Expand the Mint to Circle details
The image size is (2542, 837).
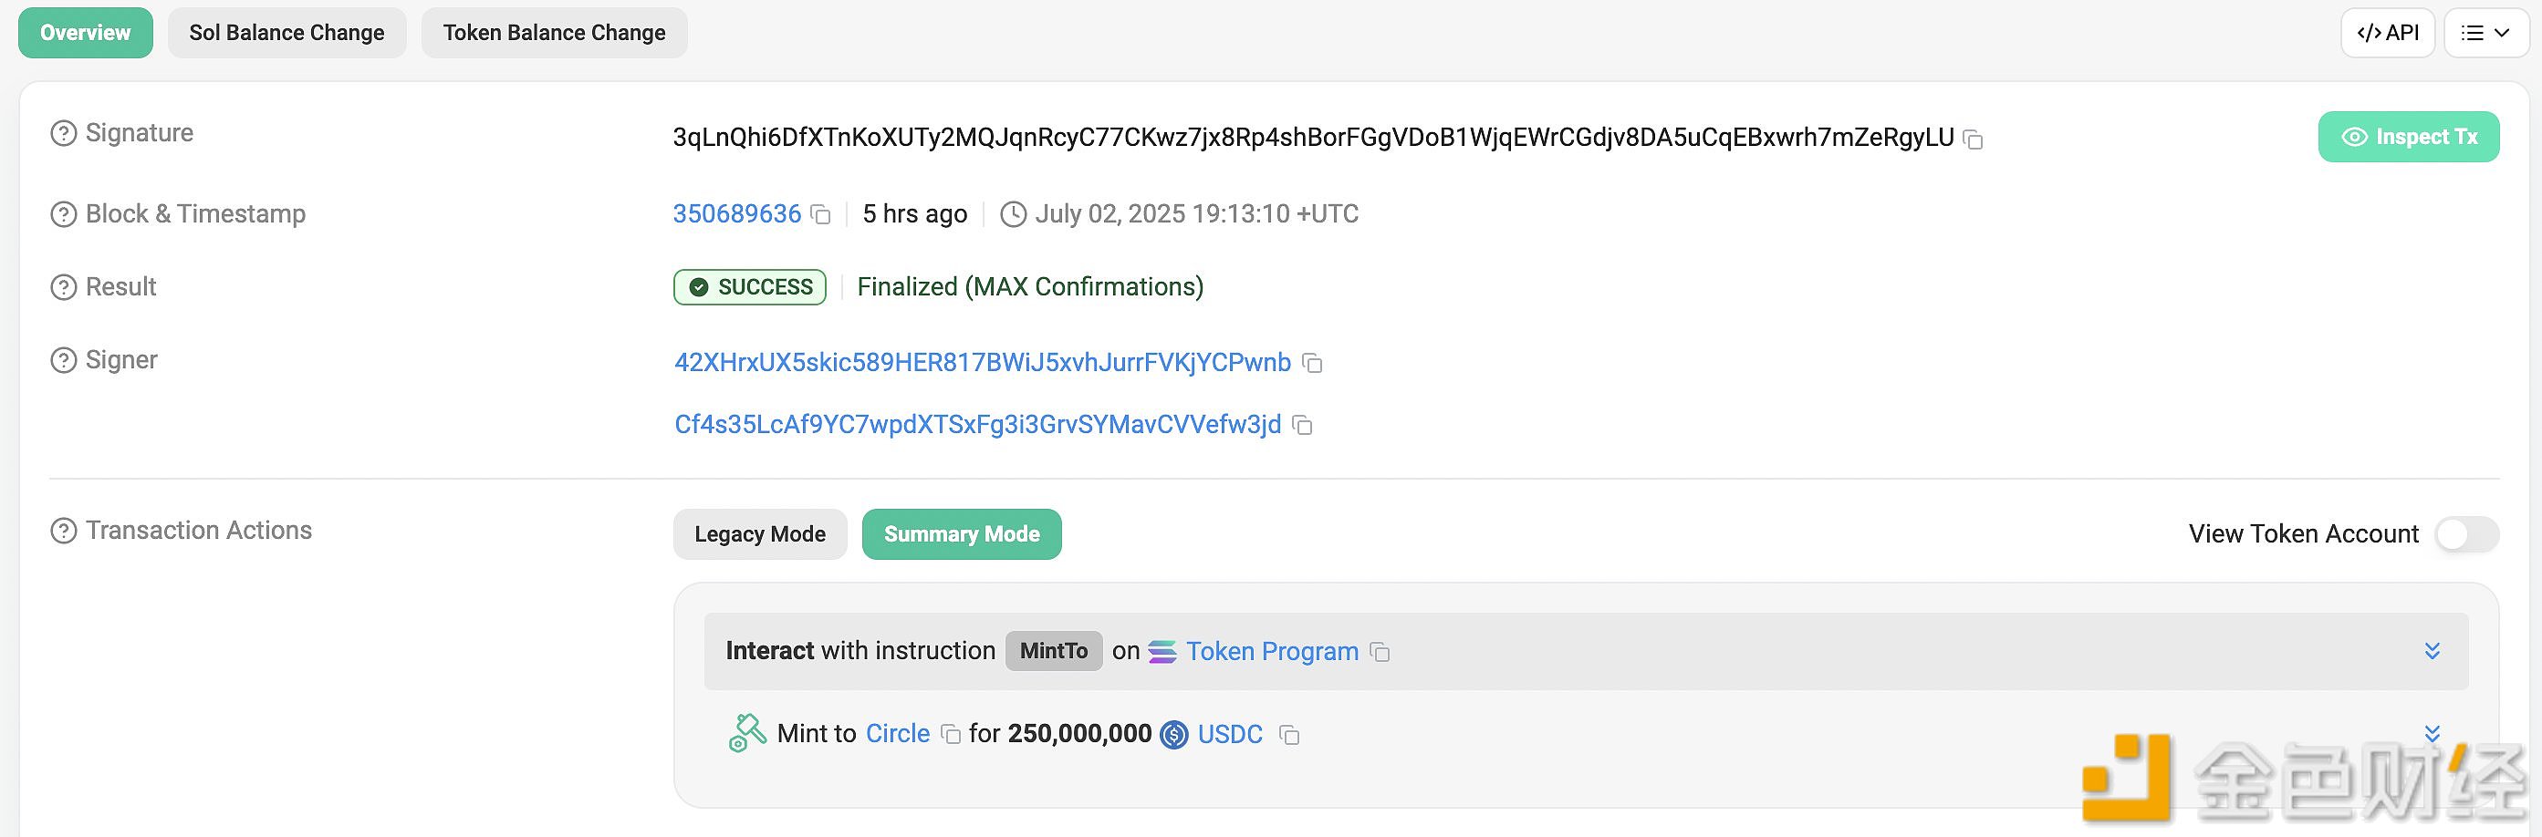(x=2432, y=733)
